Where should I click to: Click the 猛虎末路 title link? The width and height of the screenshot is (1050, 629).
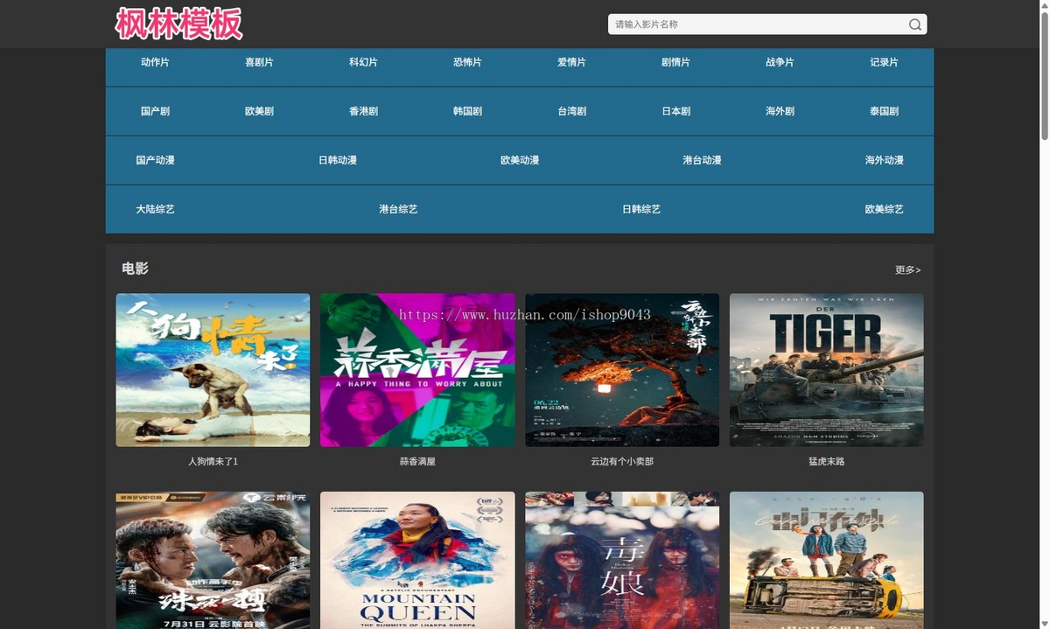(826, 461)
